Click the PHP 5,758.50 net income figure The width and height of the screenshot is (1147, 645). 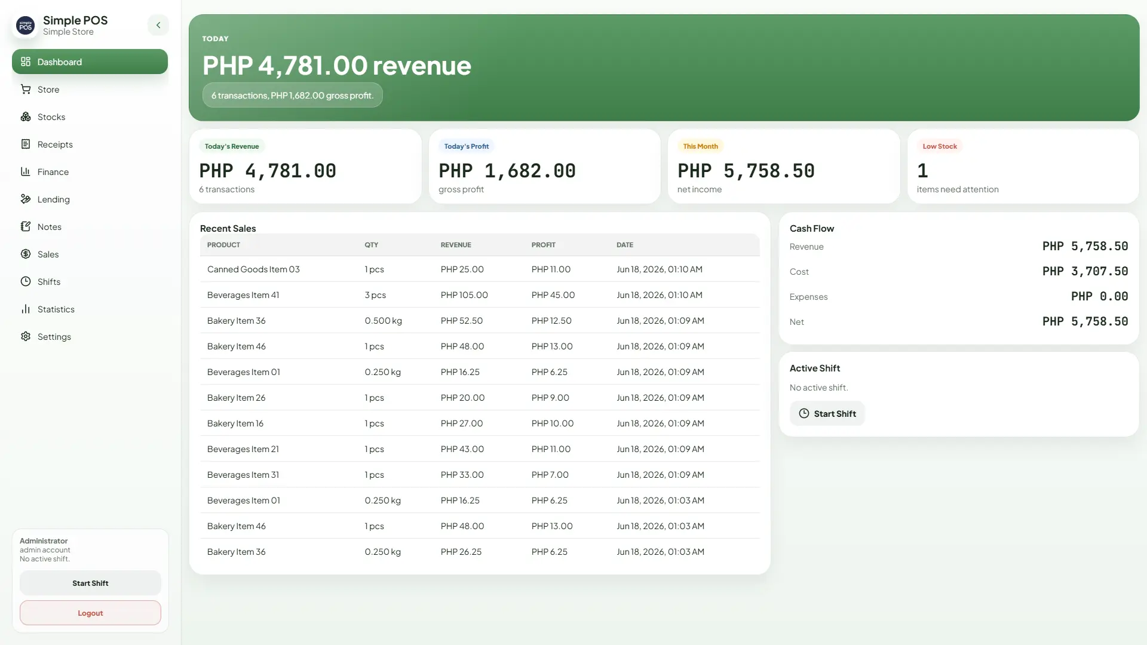[x=746, y=171]
